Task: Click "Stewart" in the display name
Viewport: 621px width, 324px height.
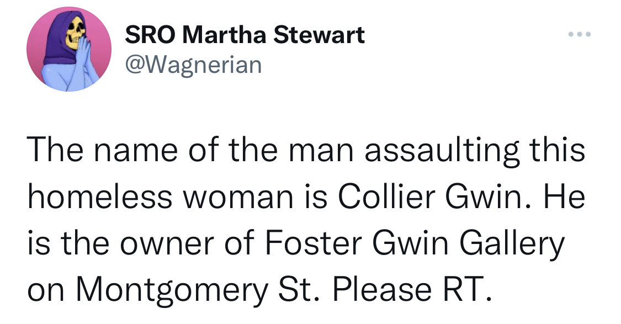Action: (x=319, y=35)
